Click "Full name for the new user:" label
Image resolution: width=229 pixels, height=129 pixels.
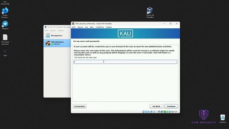click(86, 57)
